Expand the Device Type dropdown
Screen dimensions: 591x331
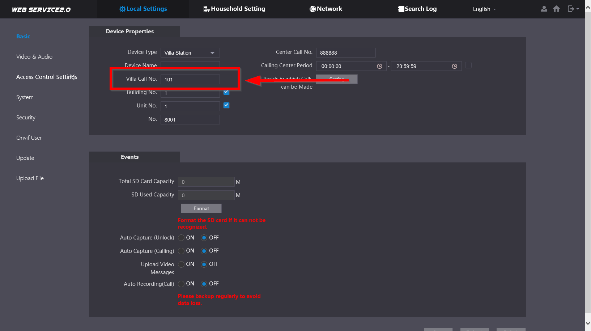(190, 53)
